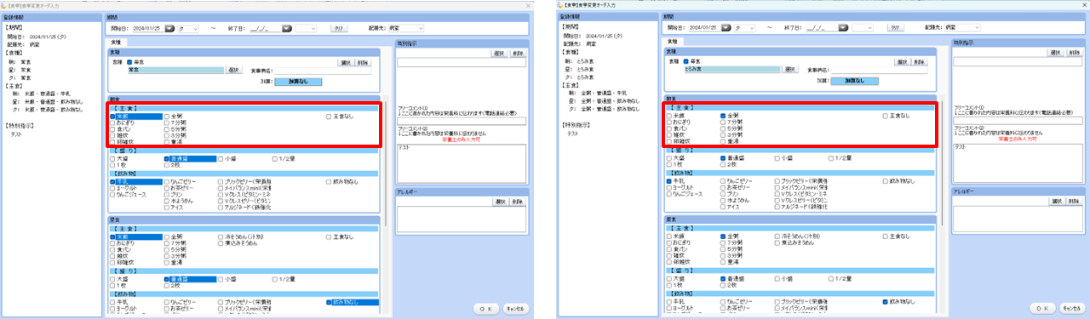Check breakfast 米飯 in left window
This screenshot has width=1090, height=319.
pyautogui.click(x=112, y=116)
